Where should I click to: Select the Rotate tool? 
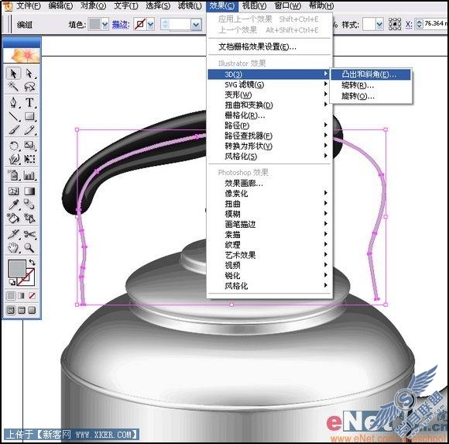point(13,146)
